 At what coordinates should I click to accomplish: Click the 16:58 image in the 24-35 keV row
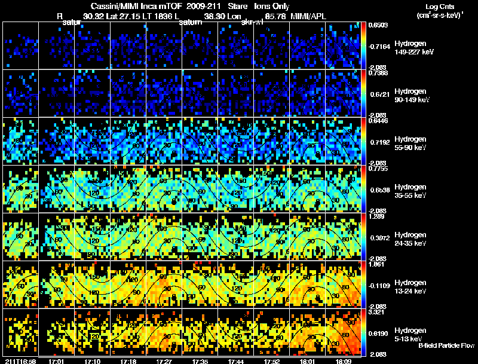20,237
